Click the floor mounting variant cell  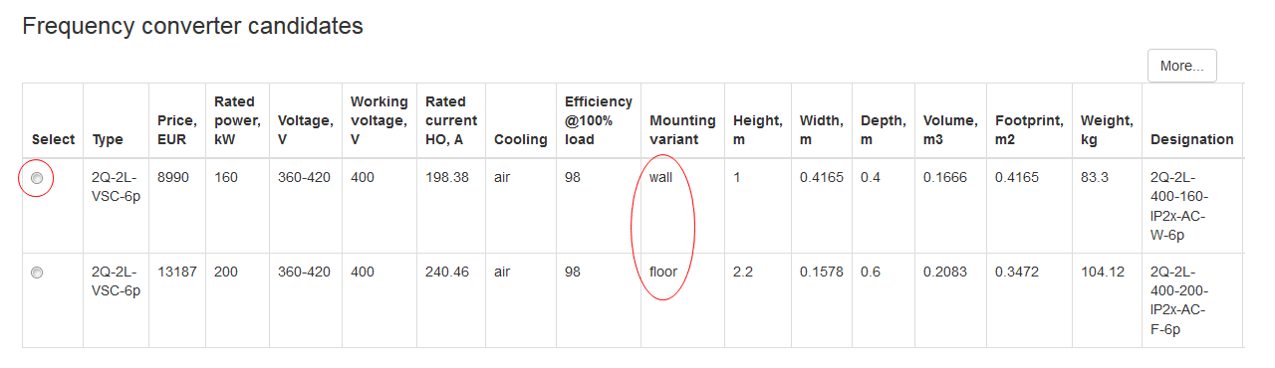pos(663,272)
